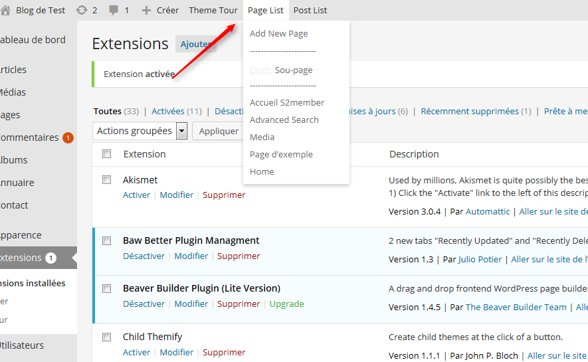Check the Baw Better Plugin Managment checkbox
Viewport: 588px width, 362px height.
pos(107,240)
